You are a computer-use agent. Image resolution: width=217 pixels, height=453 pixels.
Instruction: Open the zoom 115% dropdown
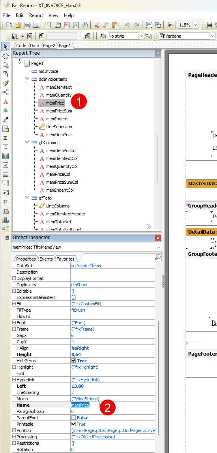[195, 25]
